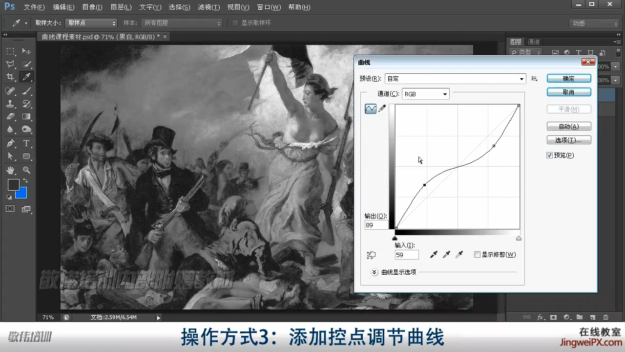Open the document status bar arrow menu
This screenshot has height=352, width=625.
158,318
